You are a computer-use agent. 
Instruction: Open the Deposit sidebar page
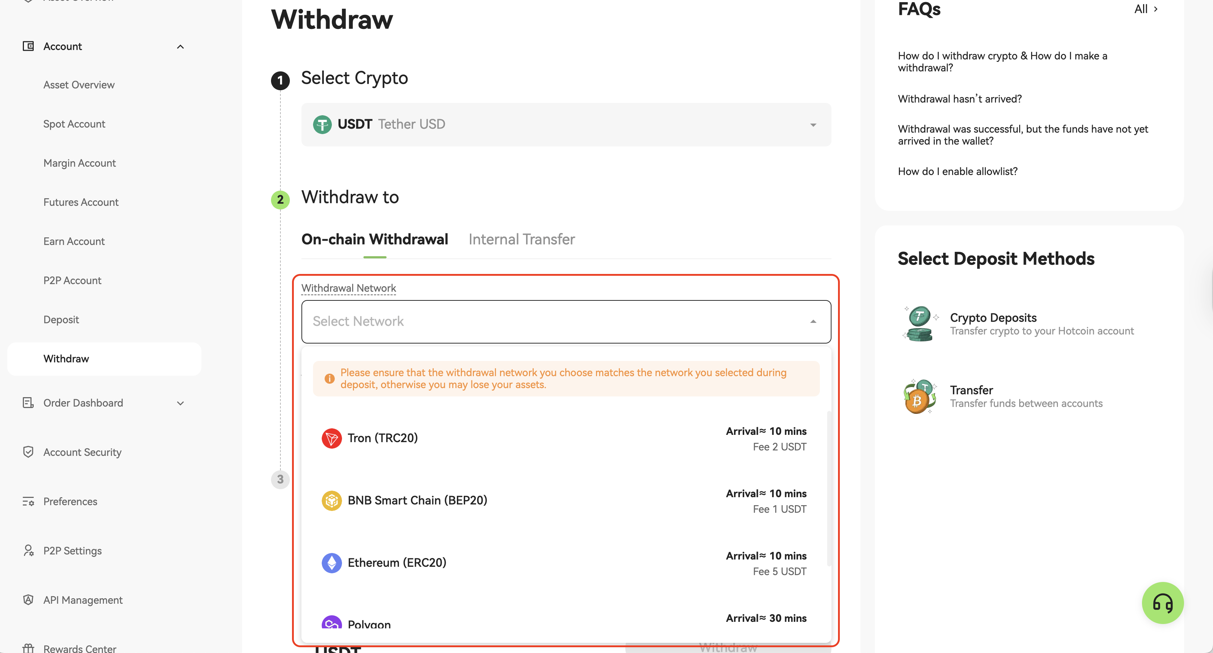[x=61, y=319]
